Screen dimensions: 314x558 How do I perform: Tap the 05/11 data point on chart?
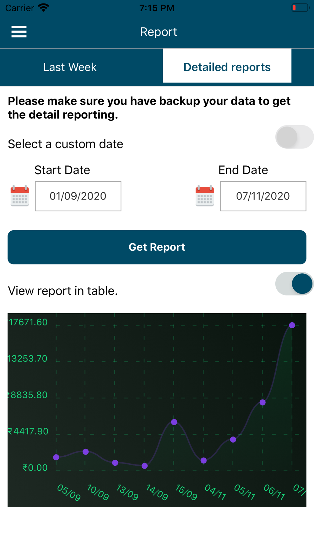(233, 440)
